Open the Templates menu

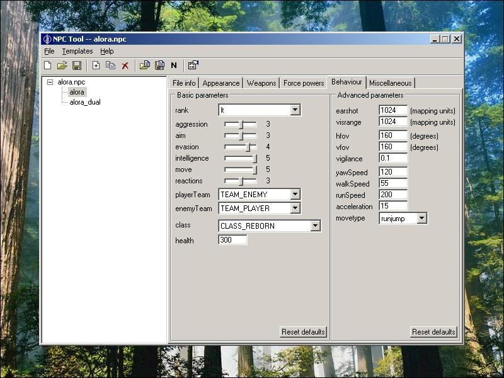click(x=77, y=51)
